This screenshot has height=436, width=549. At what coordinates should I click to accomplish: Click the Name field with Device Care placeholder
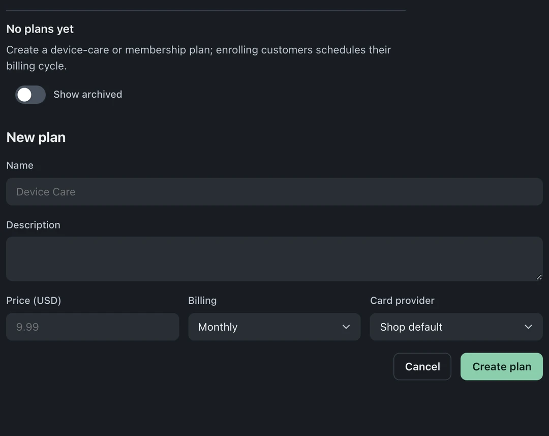[x=274, y=192]
